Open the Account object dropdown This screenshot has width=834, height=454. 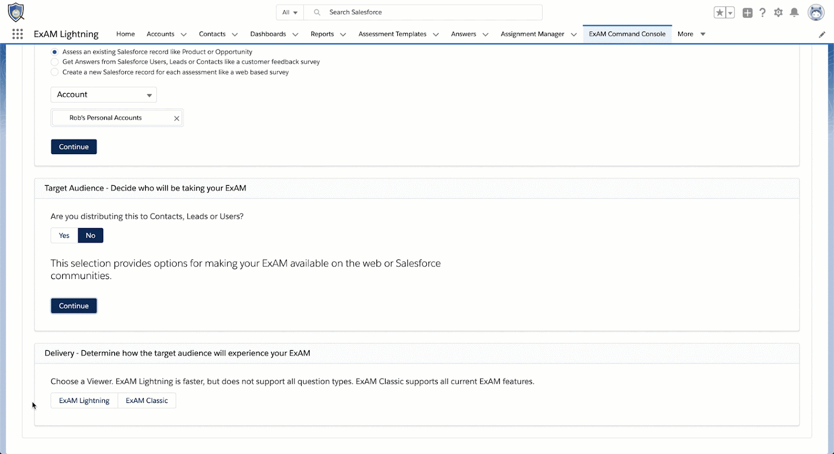tap(104, 95)
